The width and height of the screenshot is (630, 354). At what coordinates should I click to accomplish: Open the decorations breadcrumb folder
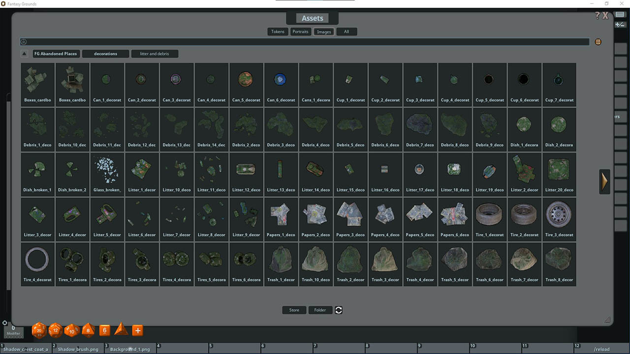tap(105, 54)
